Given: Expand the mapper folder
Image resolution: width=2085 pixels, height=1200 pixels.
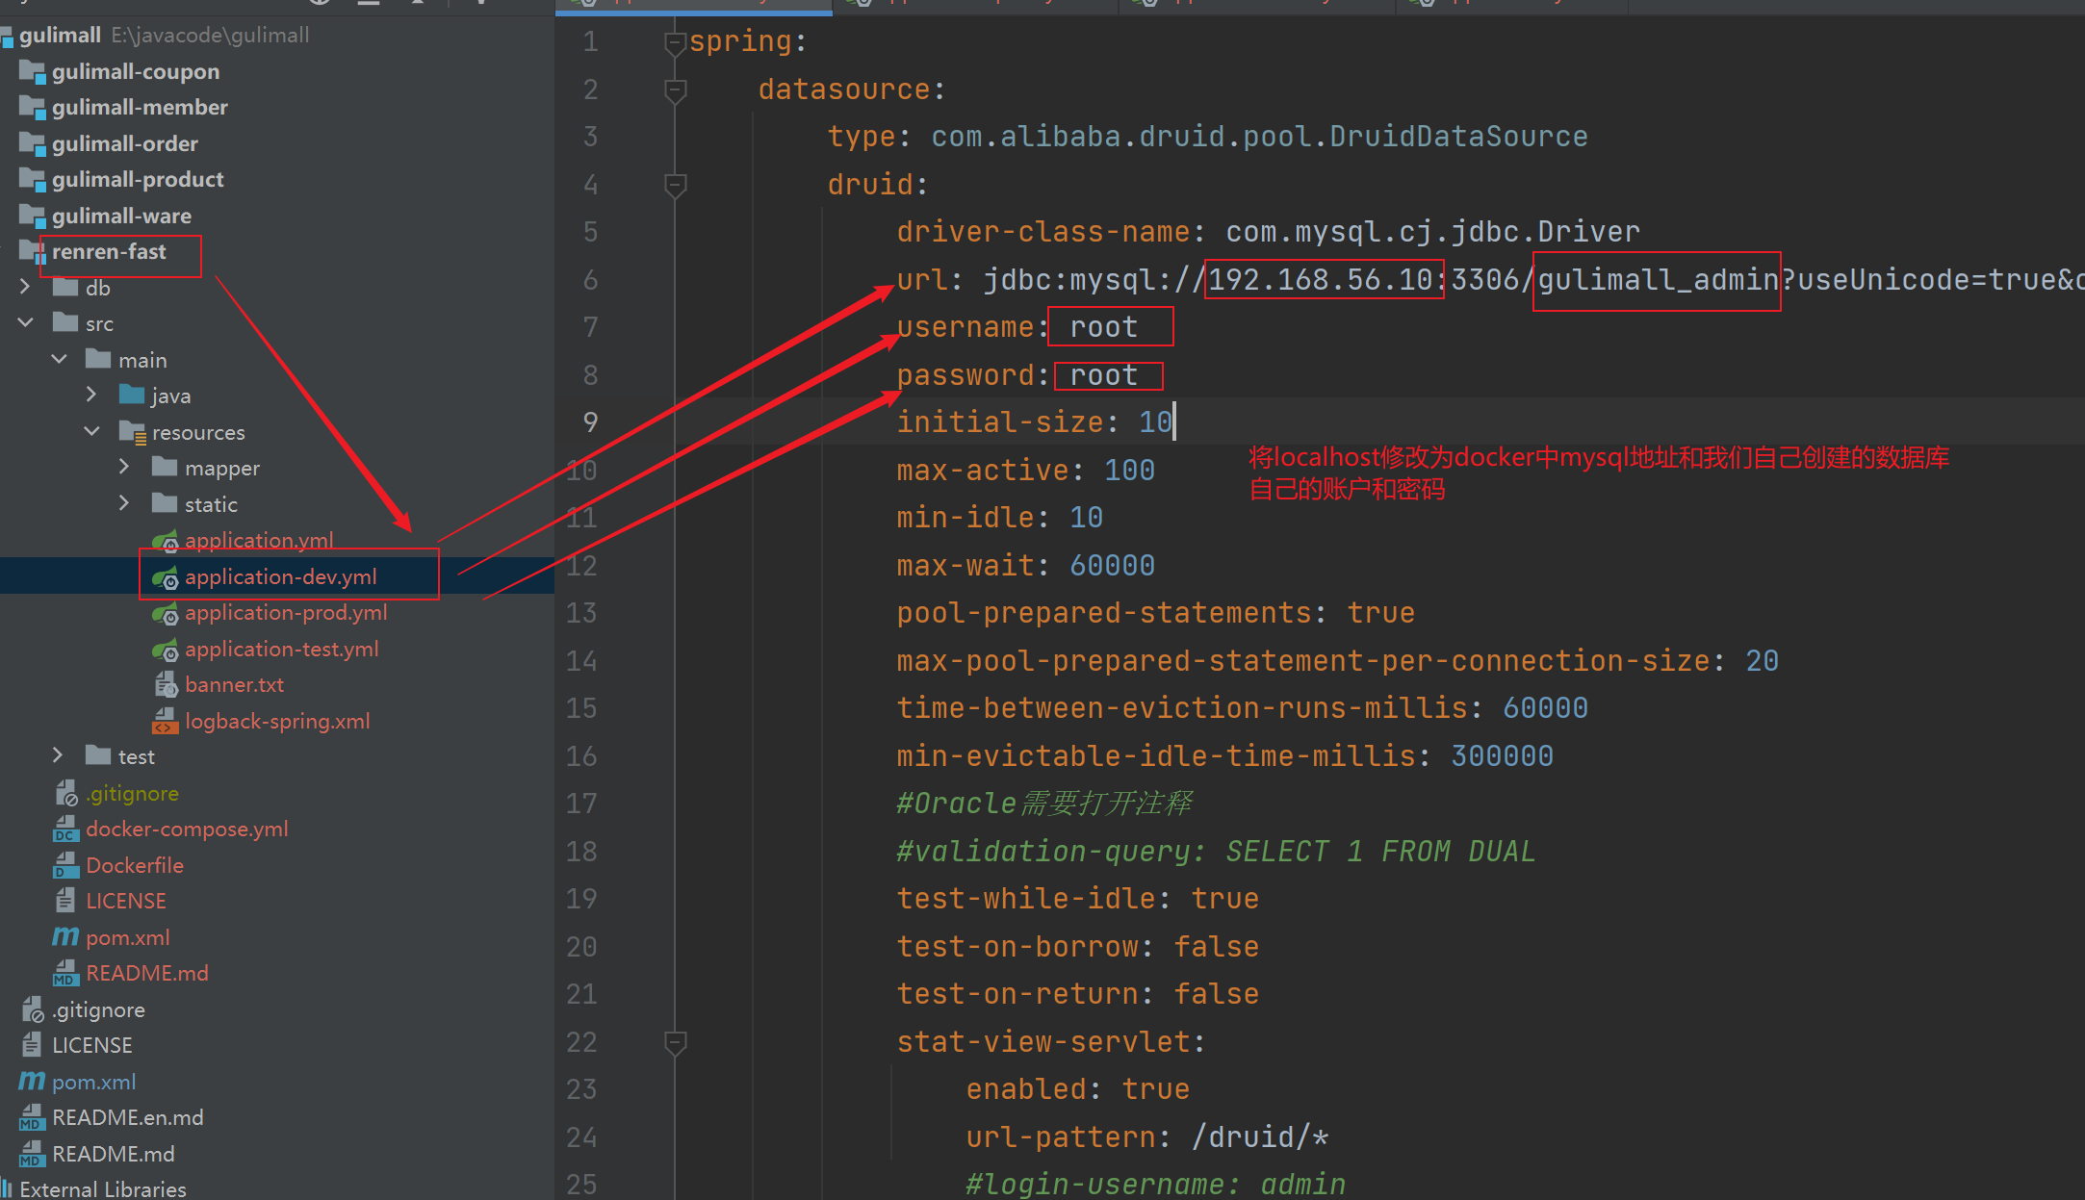Looking at the screenshot, I should coord(124,468).
